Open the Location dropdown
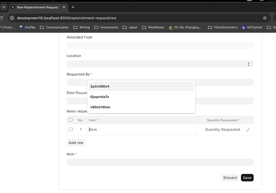Image resolution: width=276 pixels, height=193 pixels. (160, 64)
